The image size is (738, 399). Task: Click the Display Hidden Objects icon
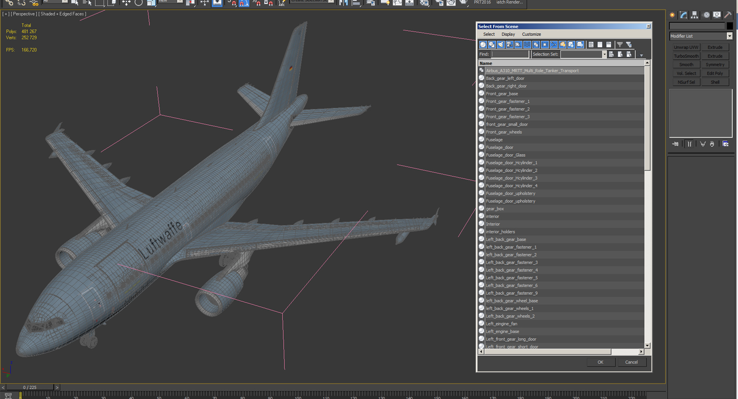(x=580, y=44)
